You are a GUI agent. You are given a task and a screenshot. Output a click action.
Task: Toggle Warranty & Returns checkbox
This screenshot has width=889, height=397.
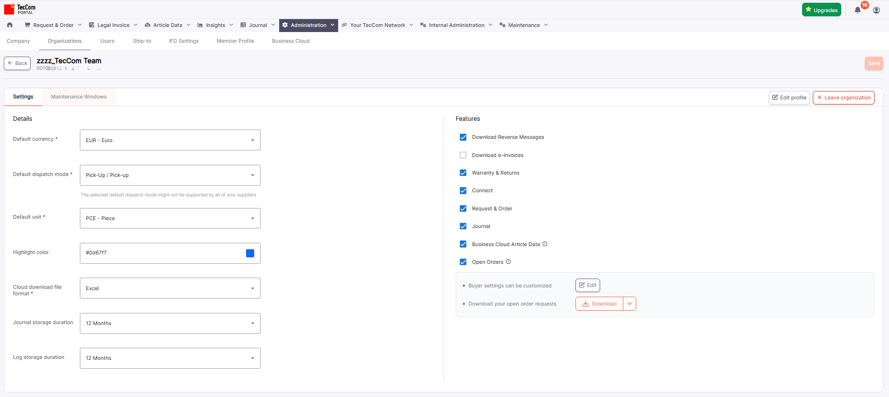(463, 173)
